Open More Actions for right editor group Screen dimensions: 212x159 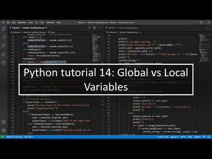click(208, 28)
